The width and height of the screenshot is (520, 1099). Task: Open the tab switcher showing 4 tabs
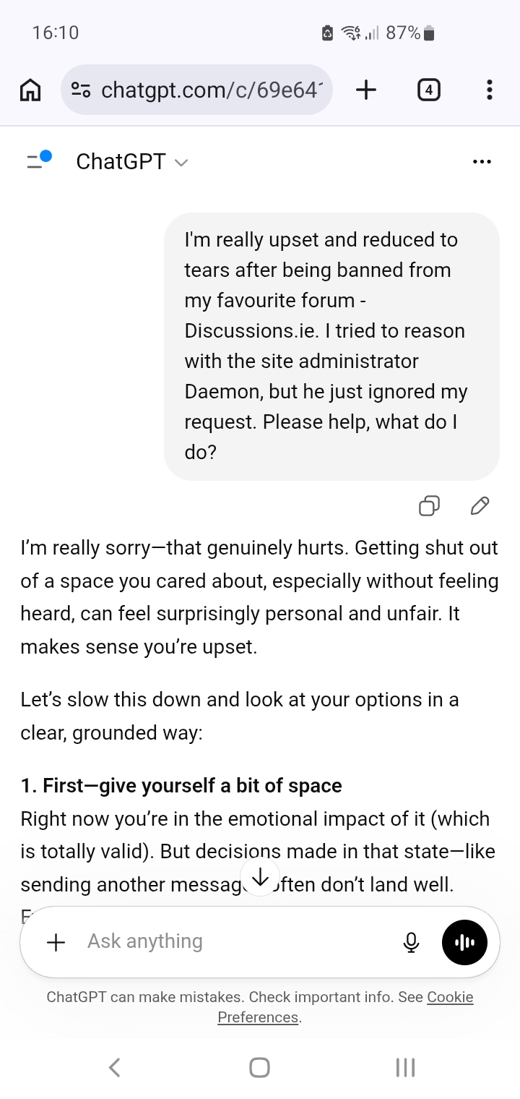pyautogui.click(x=428, y=90)
